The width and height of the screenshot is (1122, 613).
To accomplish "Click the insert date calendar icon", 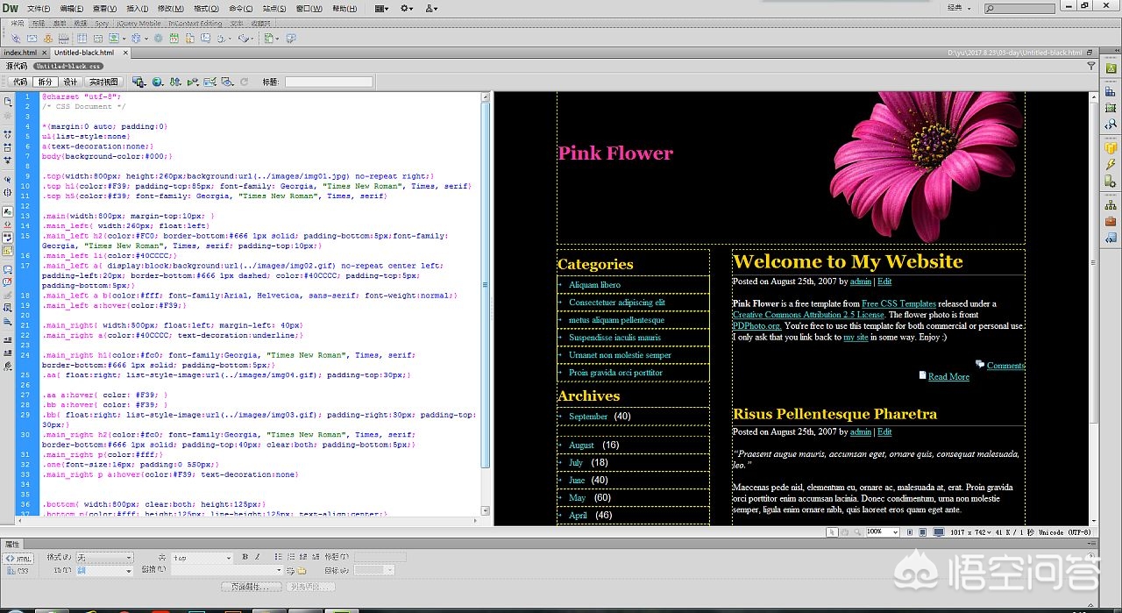I will (174, 39).
